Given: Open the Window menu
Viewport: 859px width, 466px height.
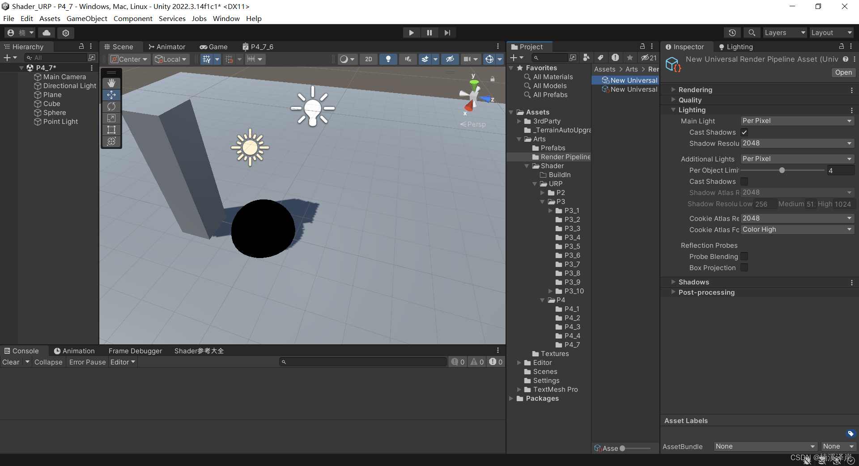Looking at the screenshot, I should coord(226,18).
